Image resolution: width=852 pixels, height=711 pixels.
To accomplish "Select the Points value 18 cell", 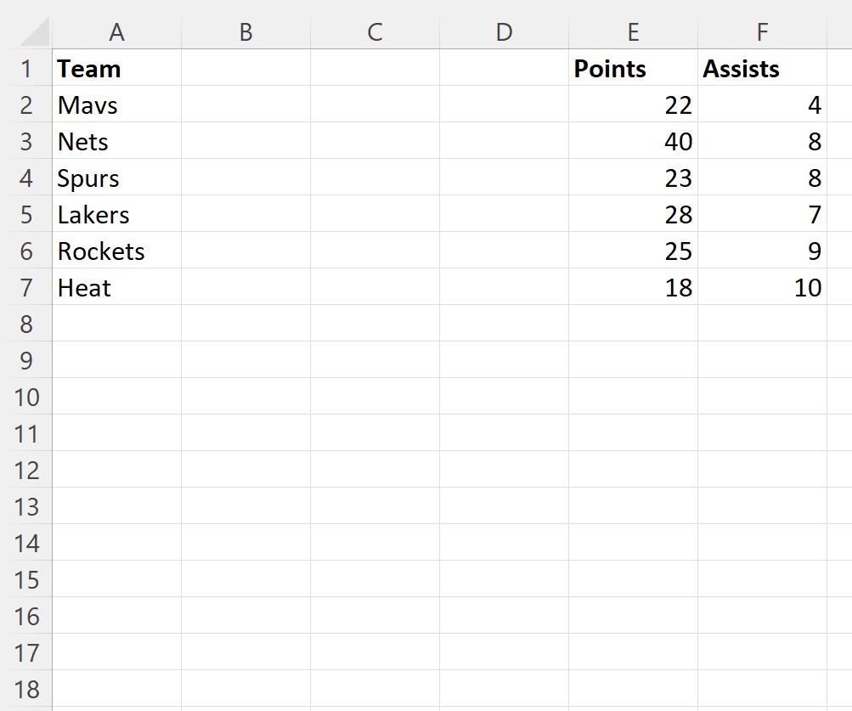I will [x=633, y=288].
